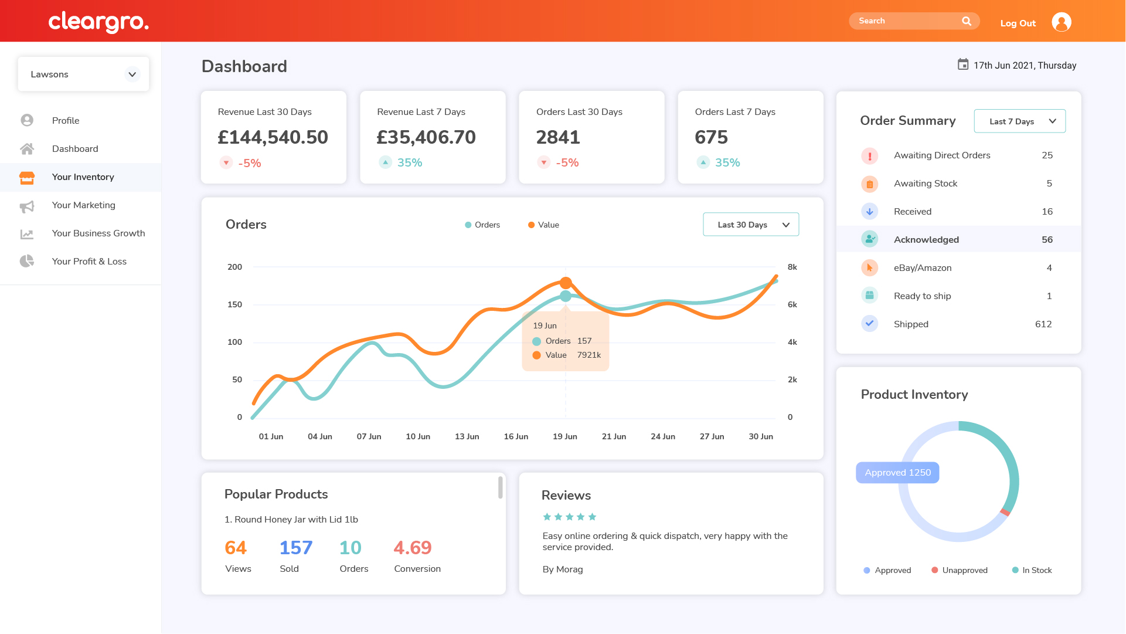1126x634 pixels.
Task: Click the Profit & Loss pie icon
Action: (27, 262)
